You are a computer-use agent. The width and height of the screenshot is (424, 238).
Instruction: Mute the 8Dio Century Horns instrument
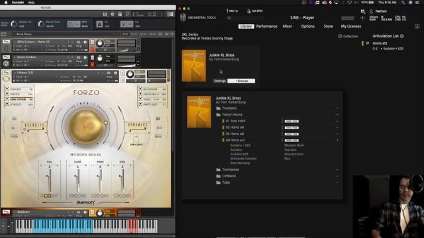93,49
